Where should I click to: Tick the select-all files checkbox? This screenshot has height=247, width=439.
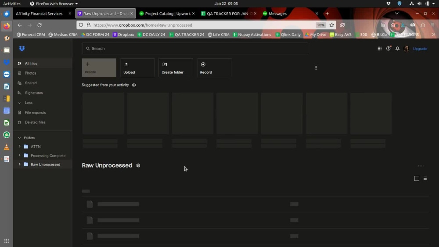[x=417, y=179]
